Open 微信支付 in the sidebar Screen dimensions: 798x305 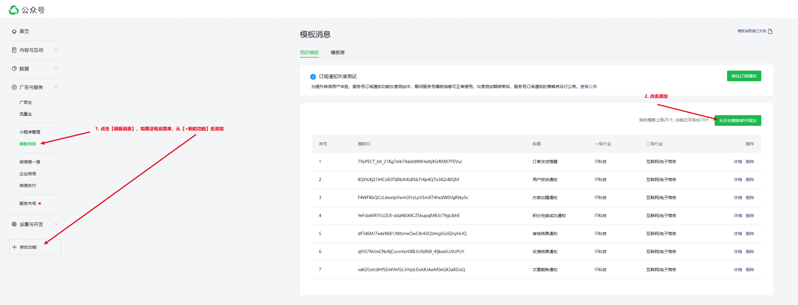point(28,185)
